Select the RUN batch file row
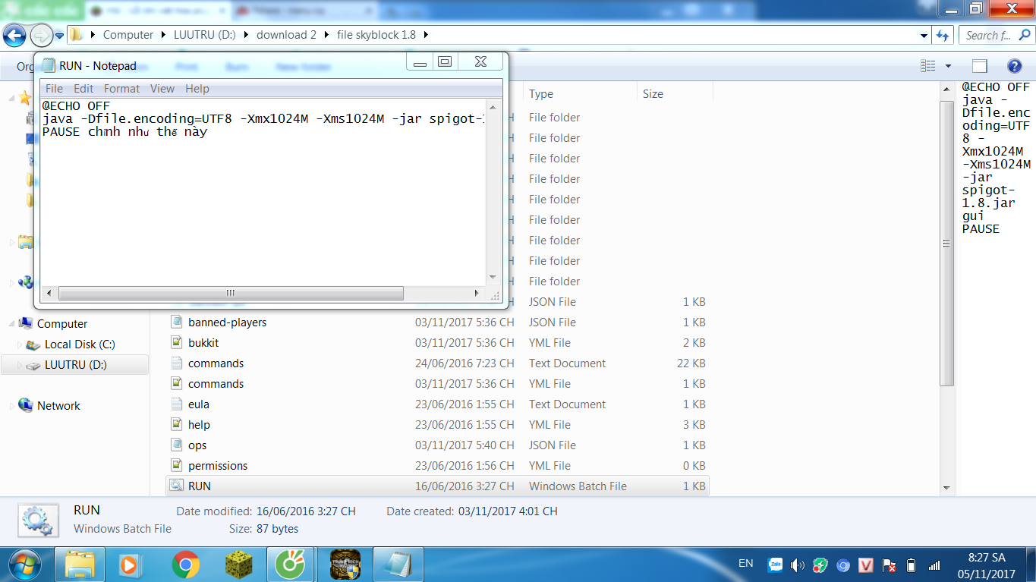1036x582 pixels. (438, 486)
